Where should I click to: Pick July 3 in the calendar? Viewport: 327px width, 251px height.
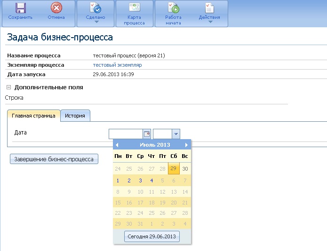[x=140, y=180]
